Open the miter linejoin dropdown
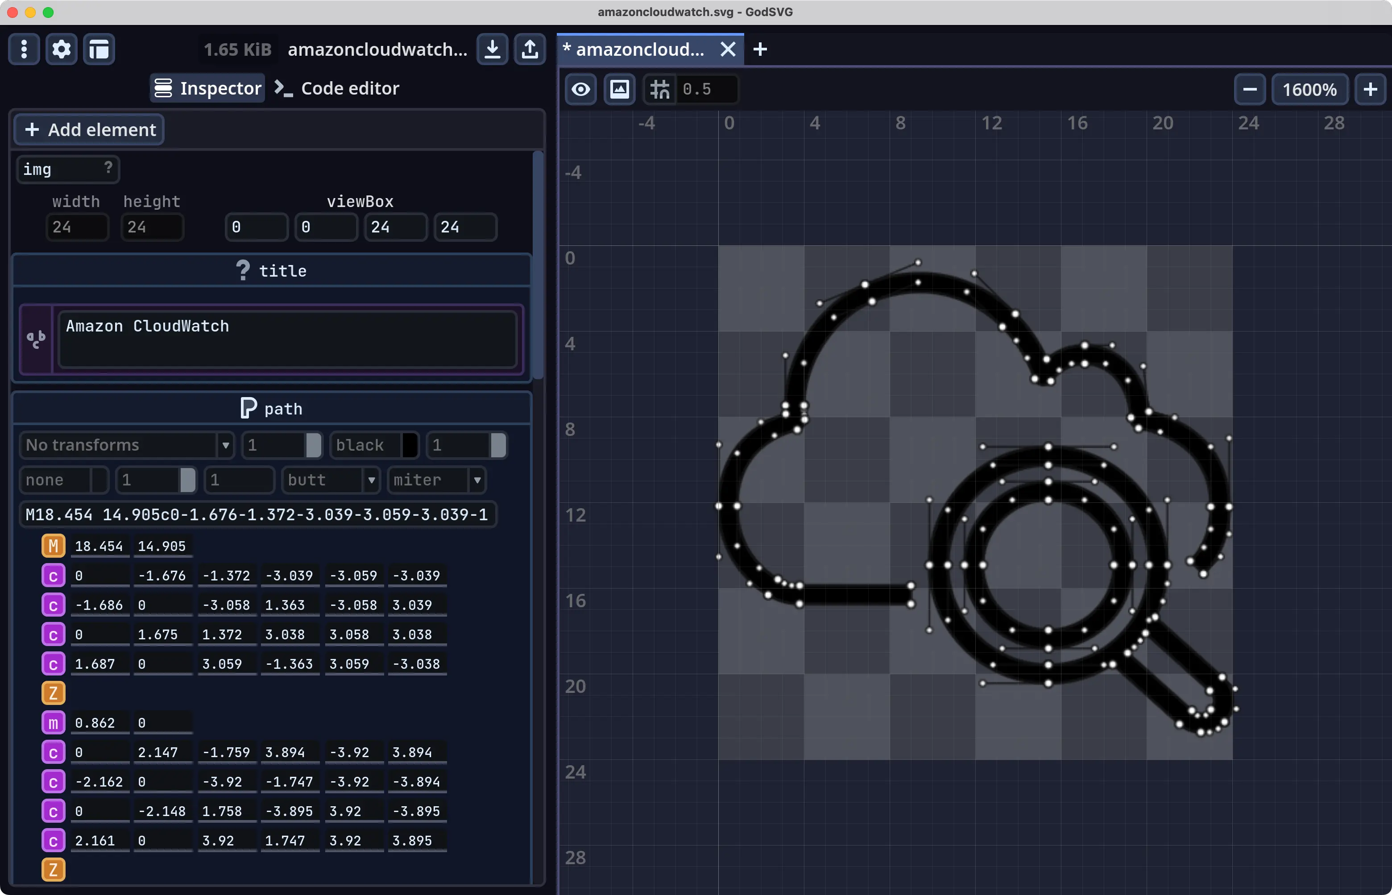The image size is (1392, 895). [x=476, y=481]
